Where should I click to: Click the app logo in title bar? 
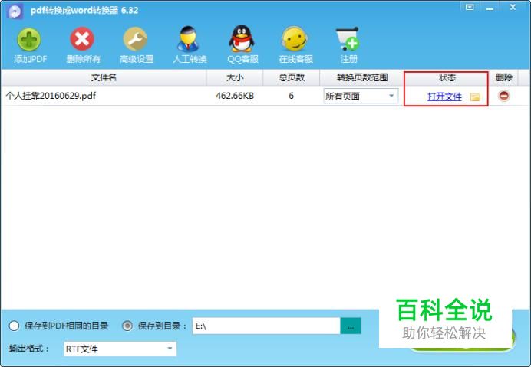(x=15, y=11)
